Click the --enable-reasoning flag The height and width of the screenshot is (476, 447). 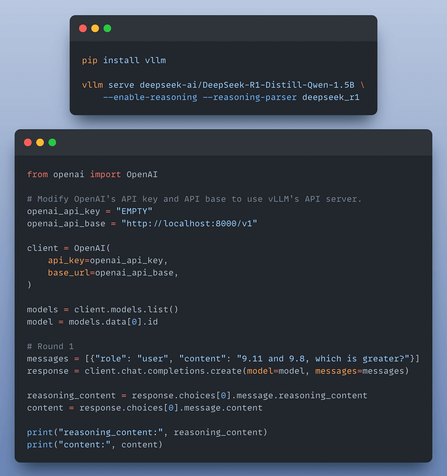tap(150, 97)
